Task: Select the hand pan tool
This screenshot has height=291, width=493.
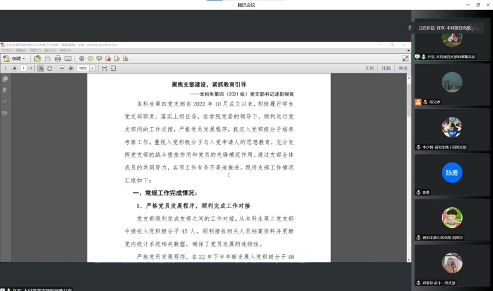Action: click(50, 68)
